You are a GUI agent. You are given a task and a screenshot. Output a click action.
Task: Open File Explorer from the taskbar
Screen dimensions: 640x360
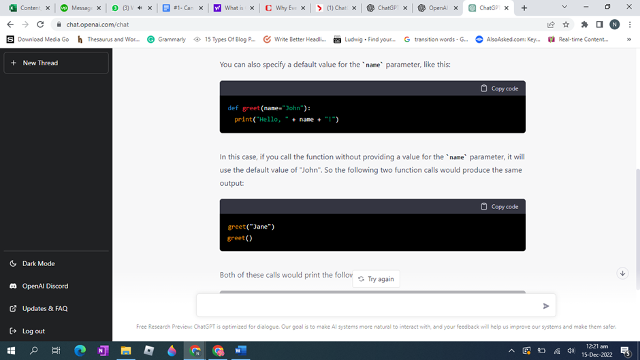tap(126, 350)
